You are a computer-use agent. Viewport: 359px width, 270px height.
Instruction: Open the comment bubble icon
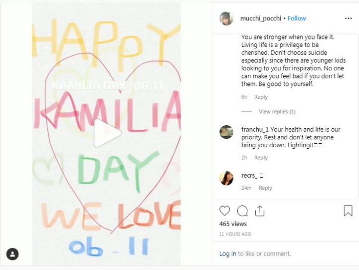click(x=242, y=211)
